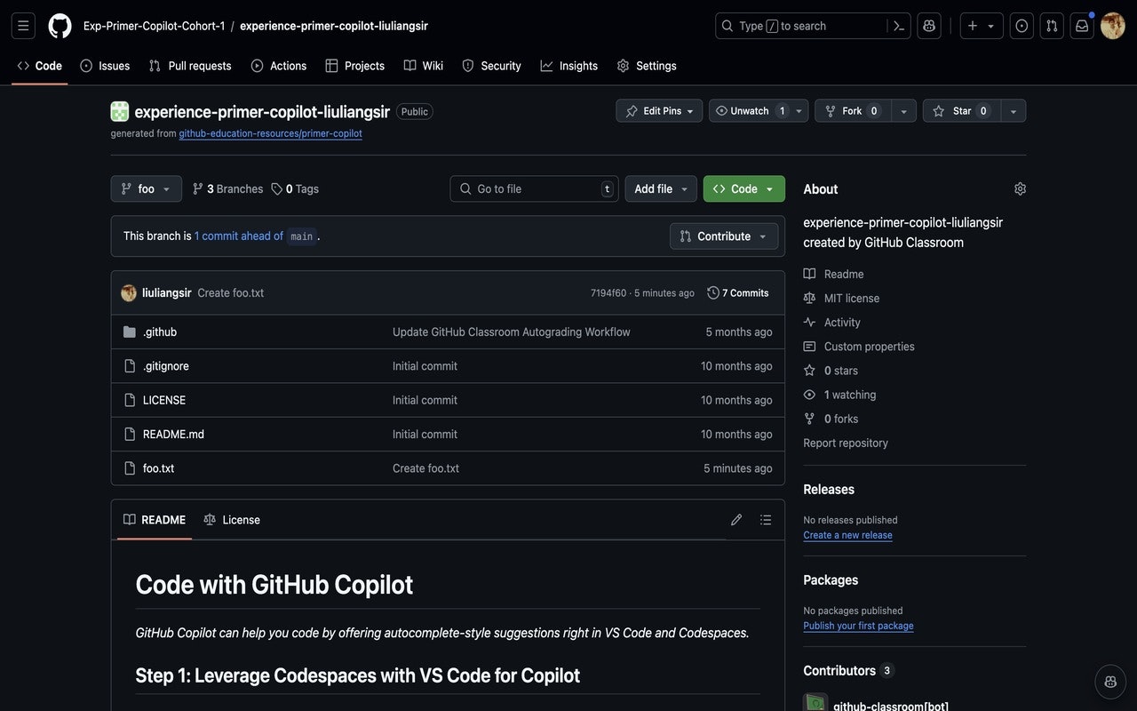This screenshot has height=711, width=1137.
Task: Open the Actions tab
Action: click(x=279, y=66)
